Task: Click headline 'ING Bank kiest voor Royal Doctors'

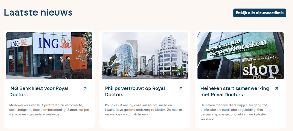Action: pos(39,92)
